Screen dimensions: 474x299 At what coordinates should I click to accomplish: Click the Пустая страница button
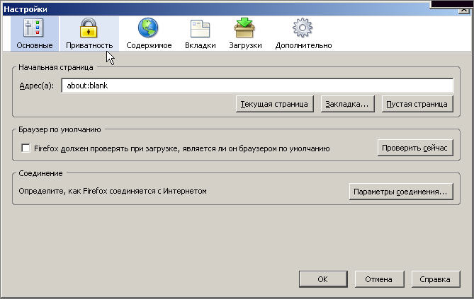click(x=417, y=104)
